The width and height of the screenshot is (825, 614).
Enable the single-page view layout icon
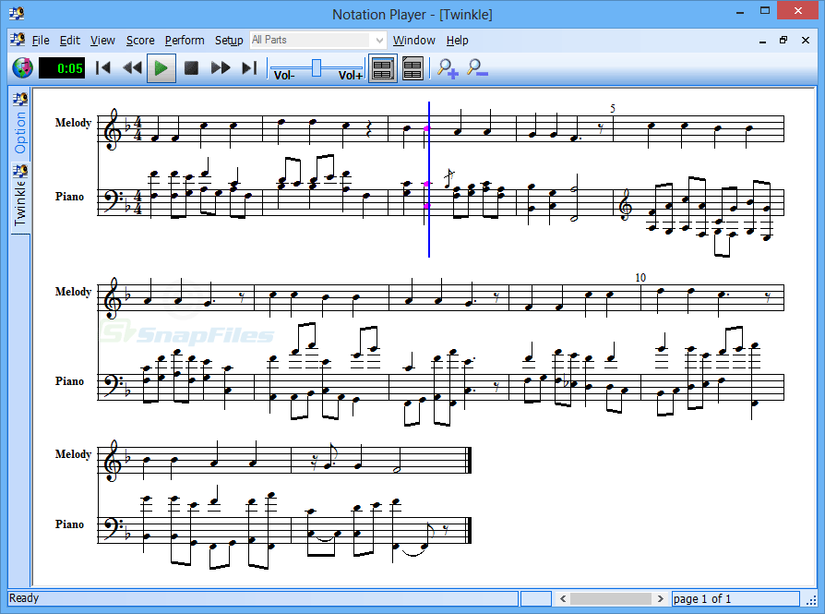[382, 67]
